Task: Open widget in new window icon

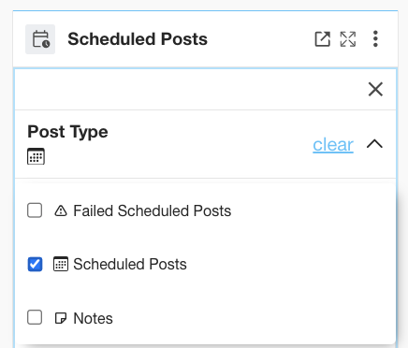Action: (x=322, y=39)
